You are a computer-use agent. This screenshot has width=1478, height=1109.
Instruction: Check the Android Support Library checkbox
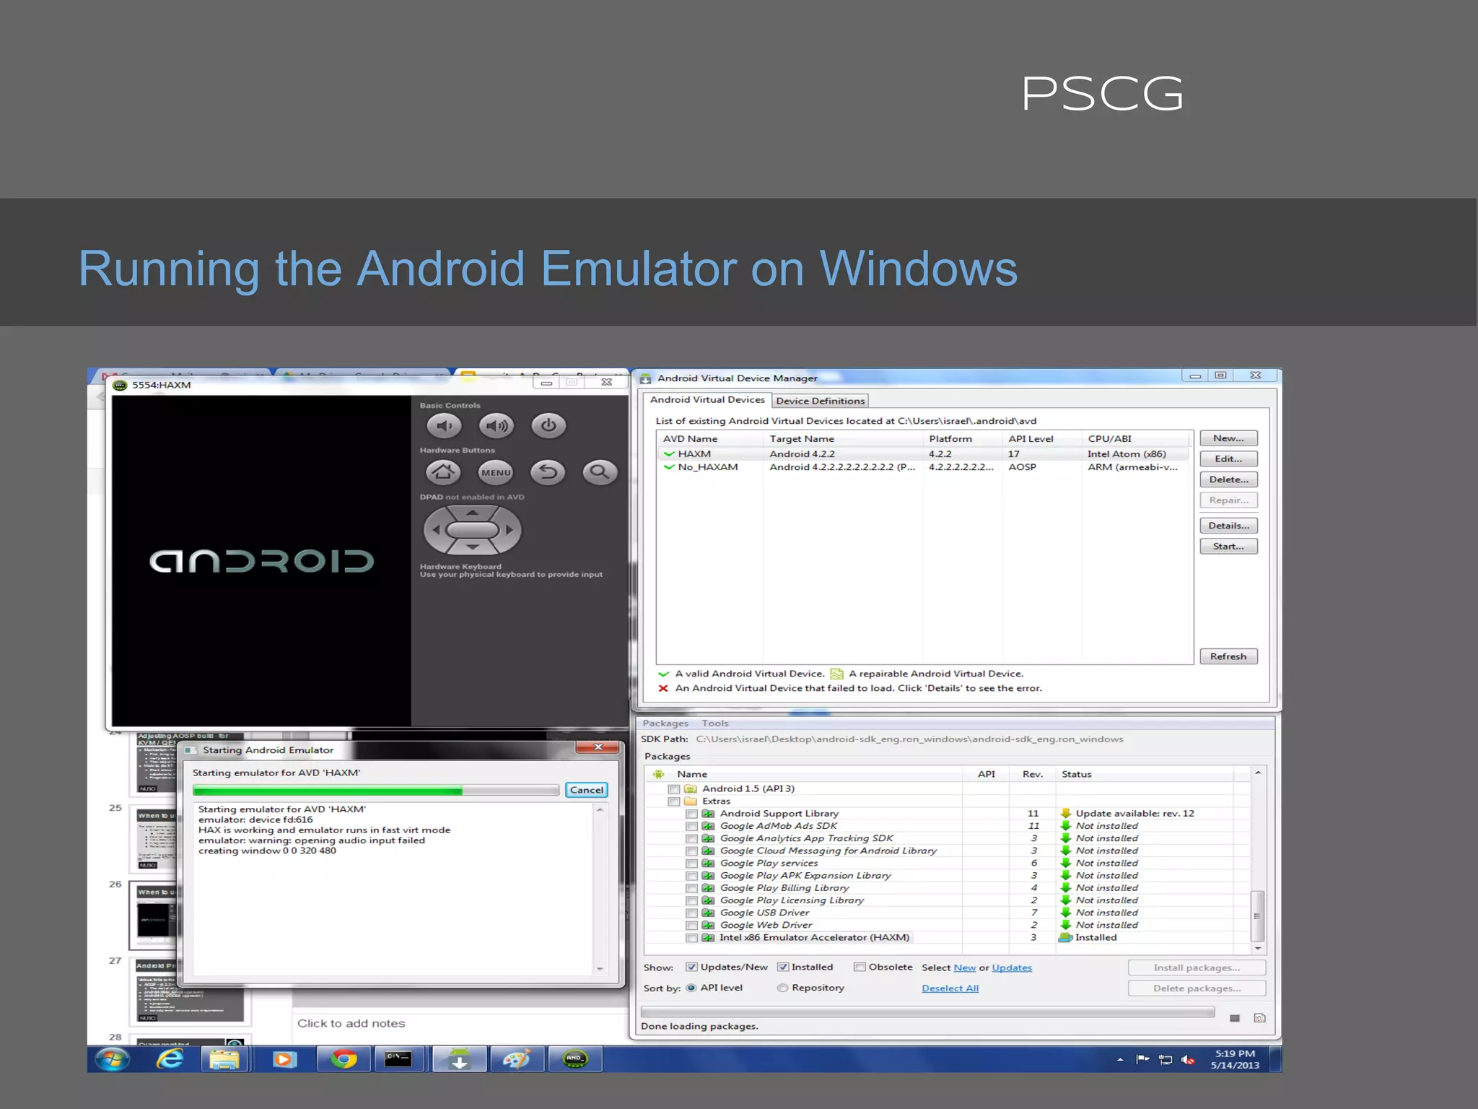(691, 814)
